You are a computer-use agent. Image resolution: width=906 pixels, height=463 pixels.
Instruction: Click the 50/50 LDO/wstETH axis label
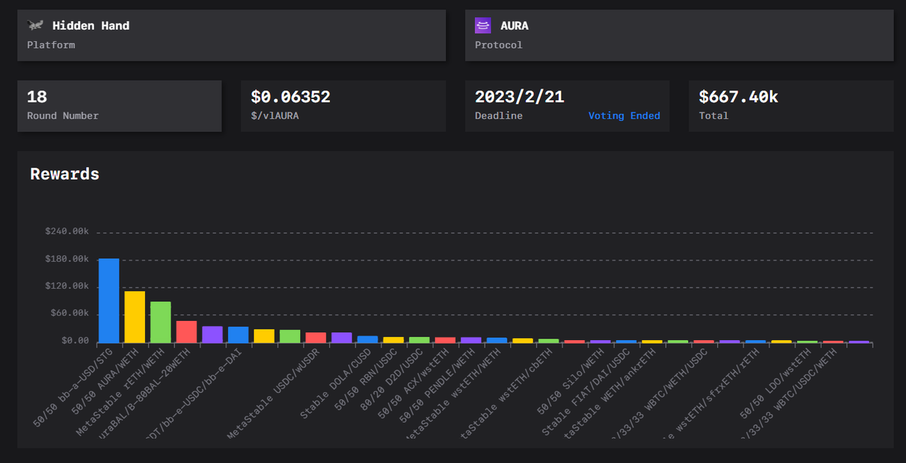point(774,387)
